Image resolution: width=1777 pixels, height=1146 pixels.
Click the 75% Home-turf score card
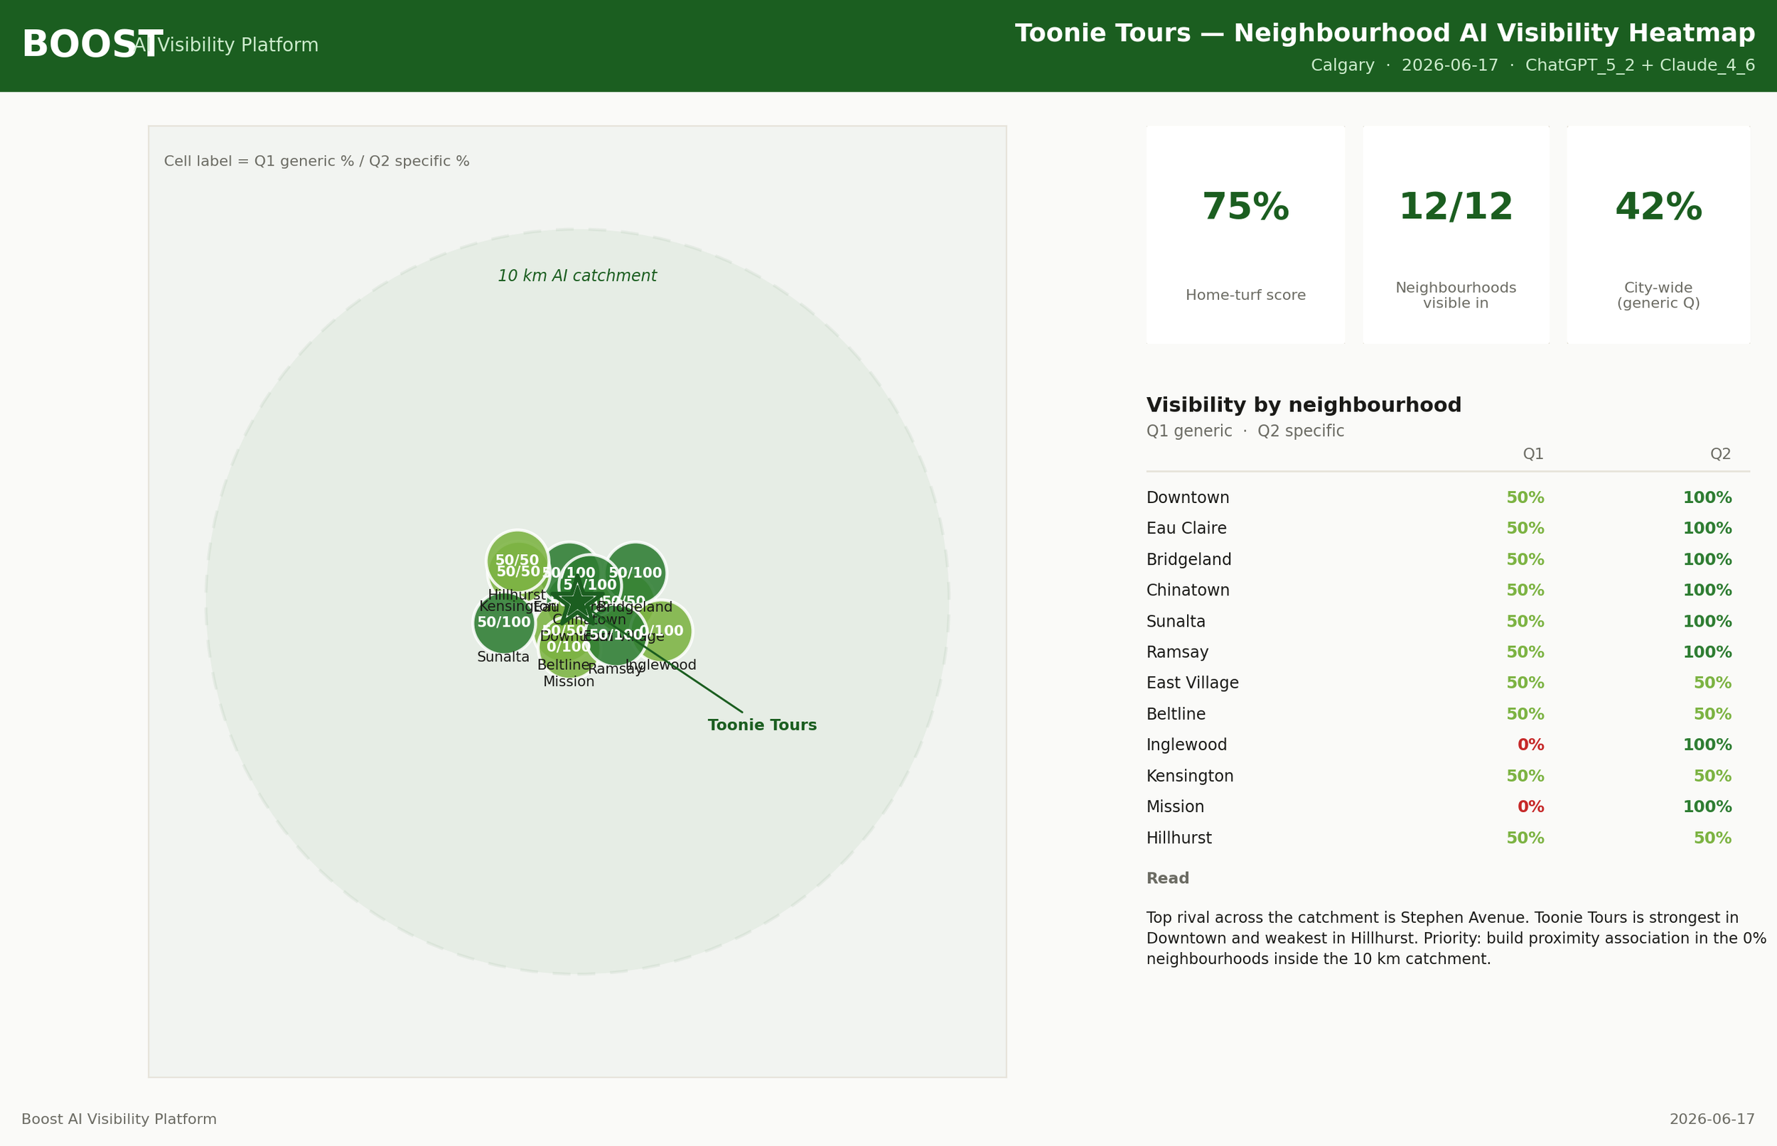pyautogui.click(x=1245, y=234)
